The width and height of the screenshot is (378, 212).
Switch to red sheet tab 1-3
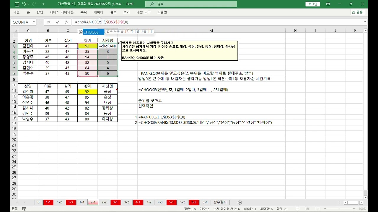[71, 203]
